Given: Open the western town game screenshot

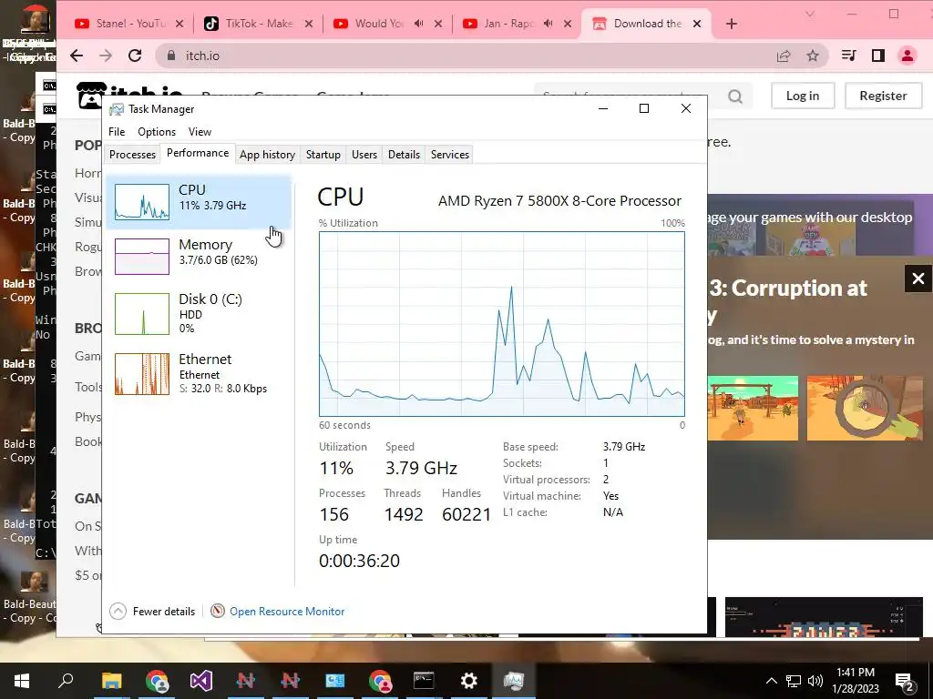Looking at the screenshot, I should [x=753, y=409].
